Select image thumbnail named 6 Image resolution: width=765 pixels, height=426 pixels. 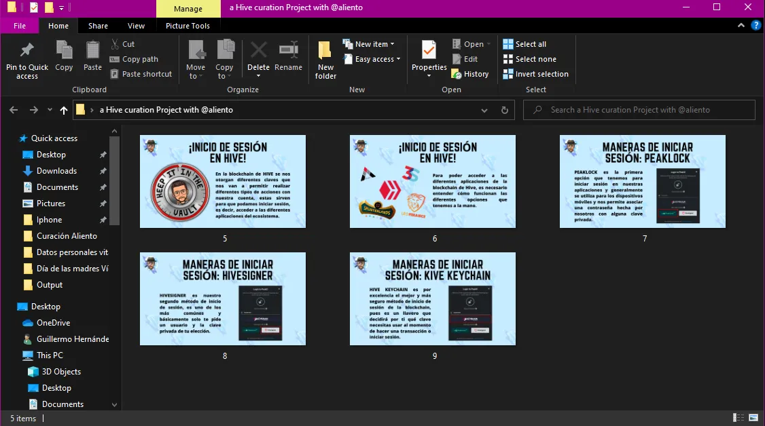coord(433,182)
